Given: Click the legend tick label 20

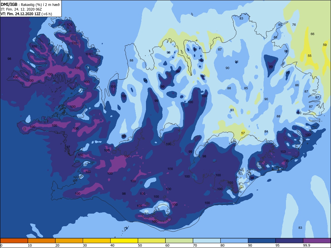Looking at the screenshot, I should coord(57,245).
